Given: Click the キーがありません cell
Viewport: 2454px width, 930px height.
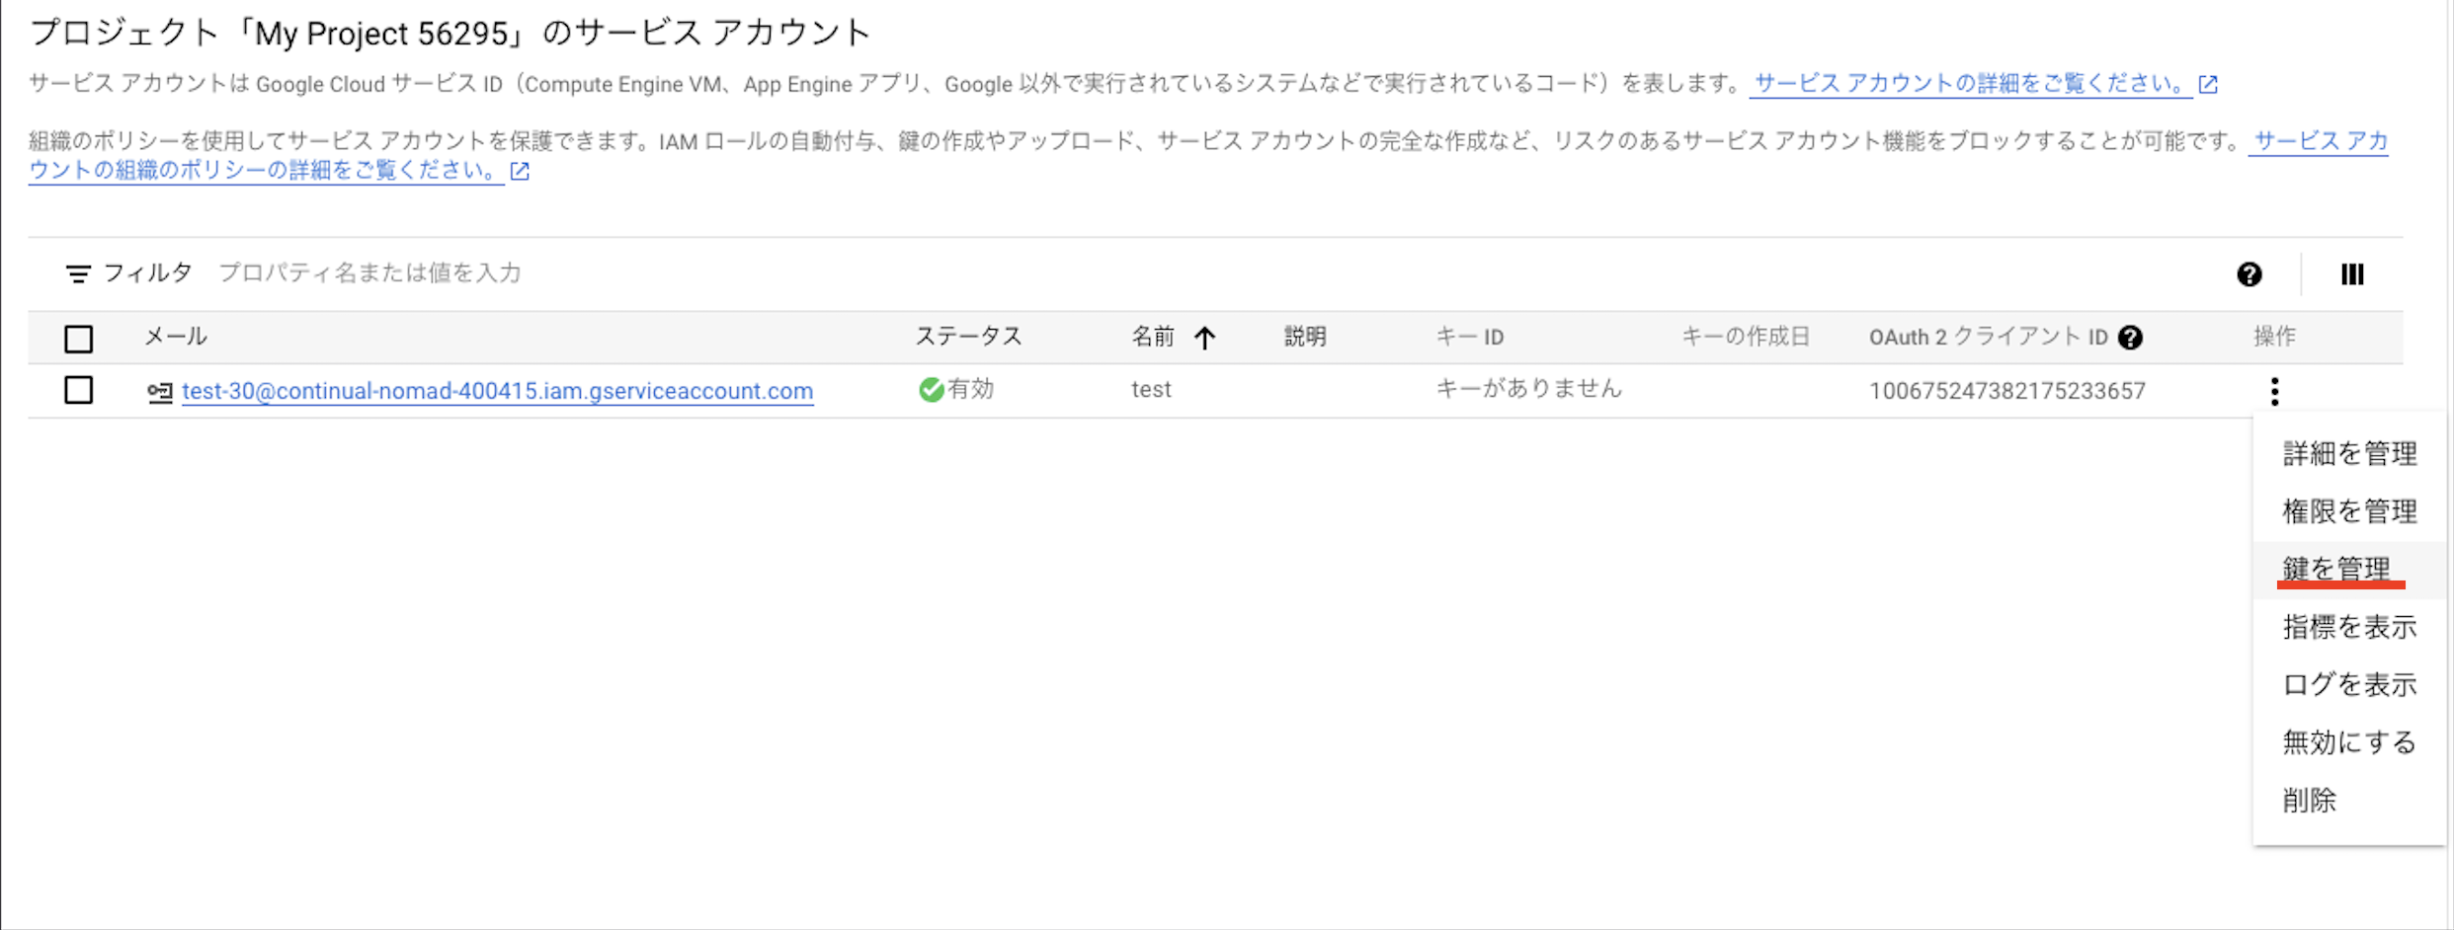Looking at the screenshot, I should click(x=1528, y=389).
